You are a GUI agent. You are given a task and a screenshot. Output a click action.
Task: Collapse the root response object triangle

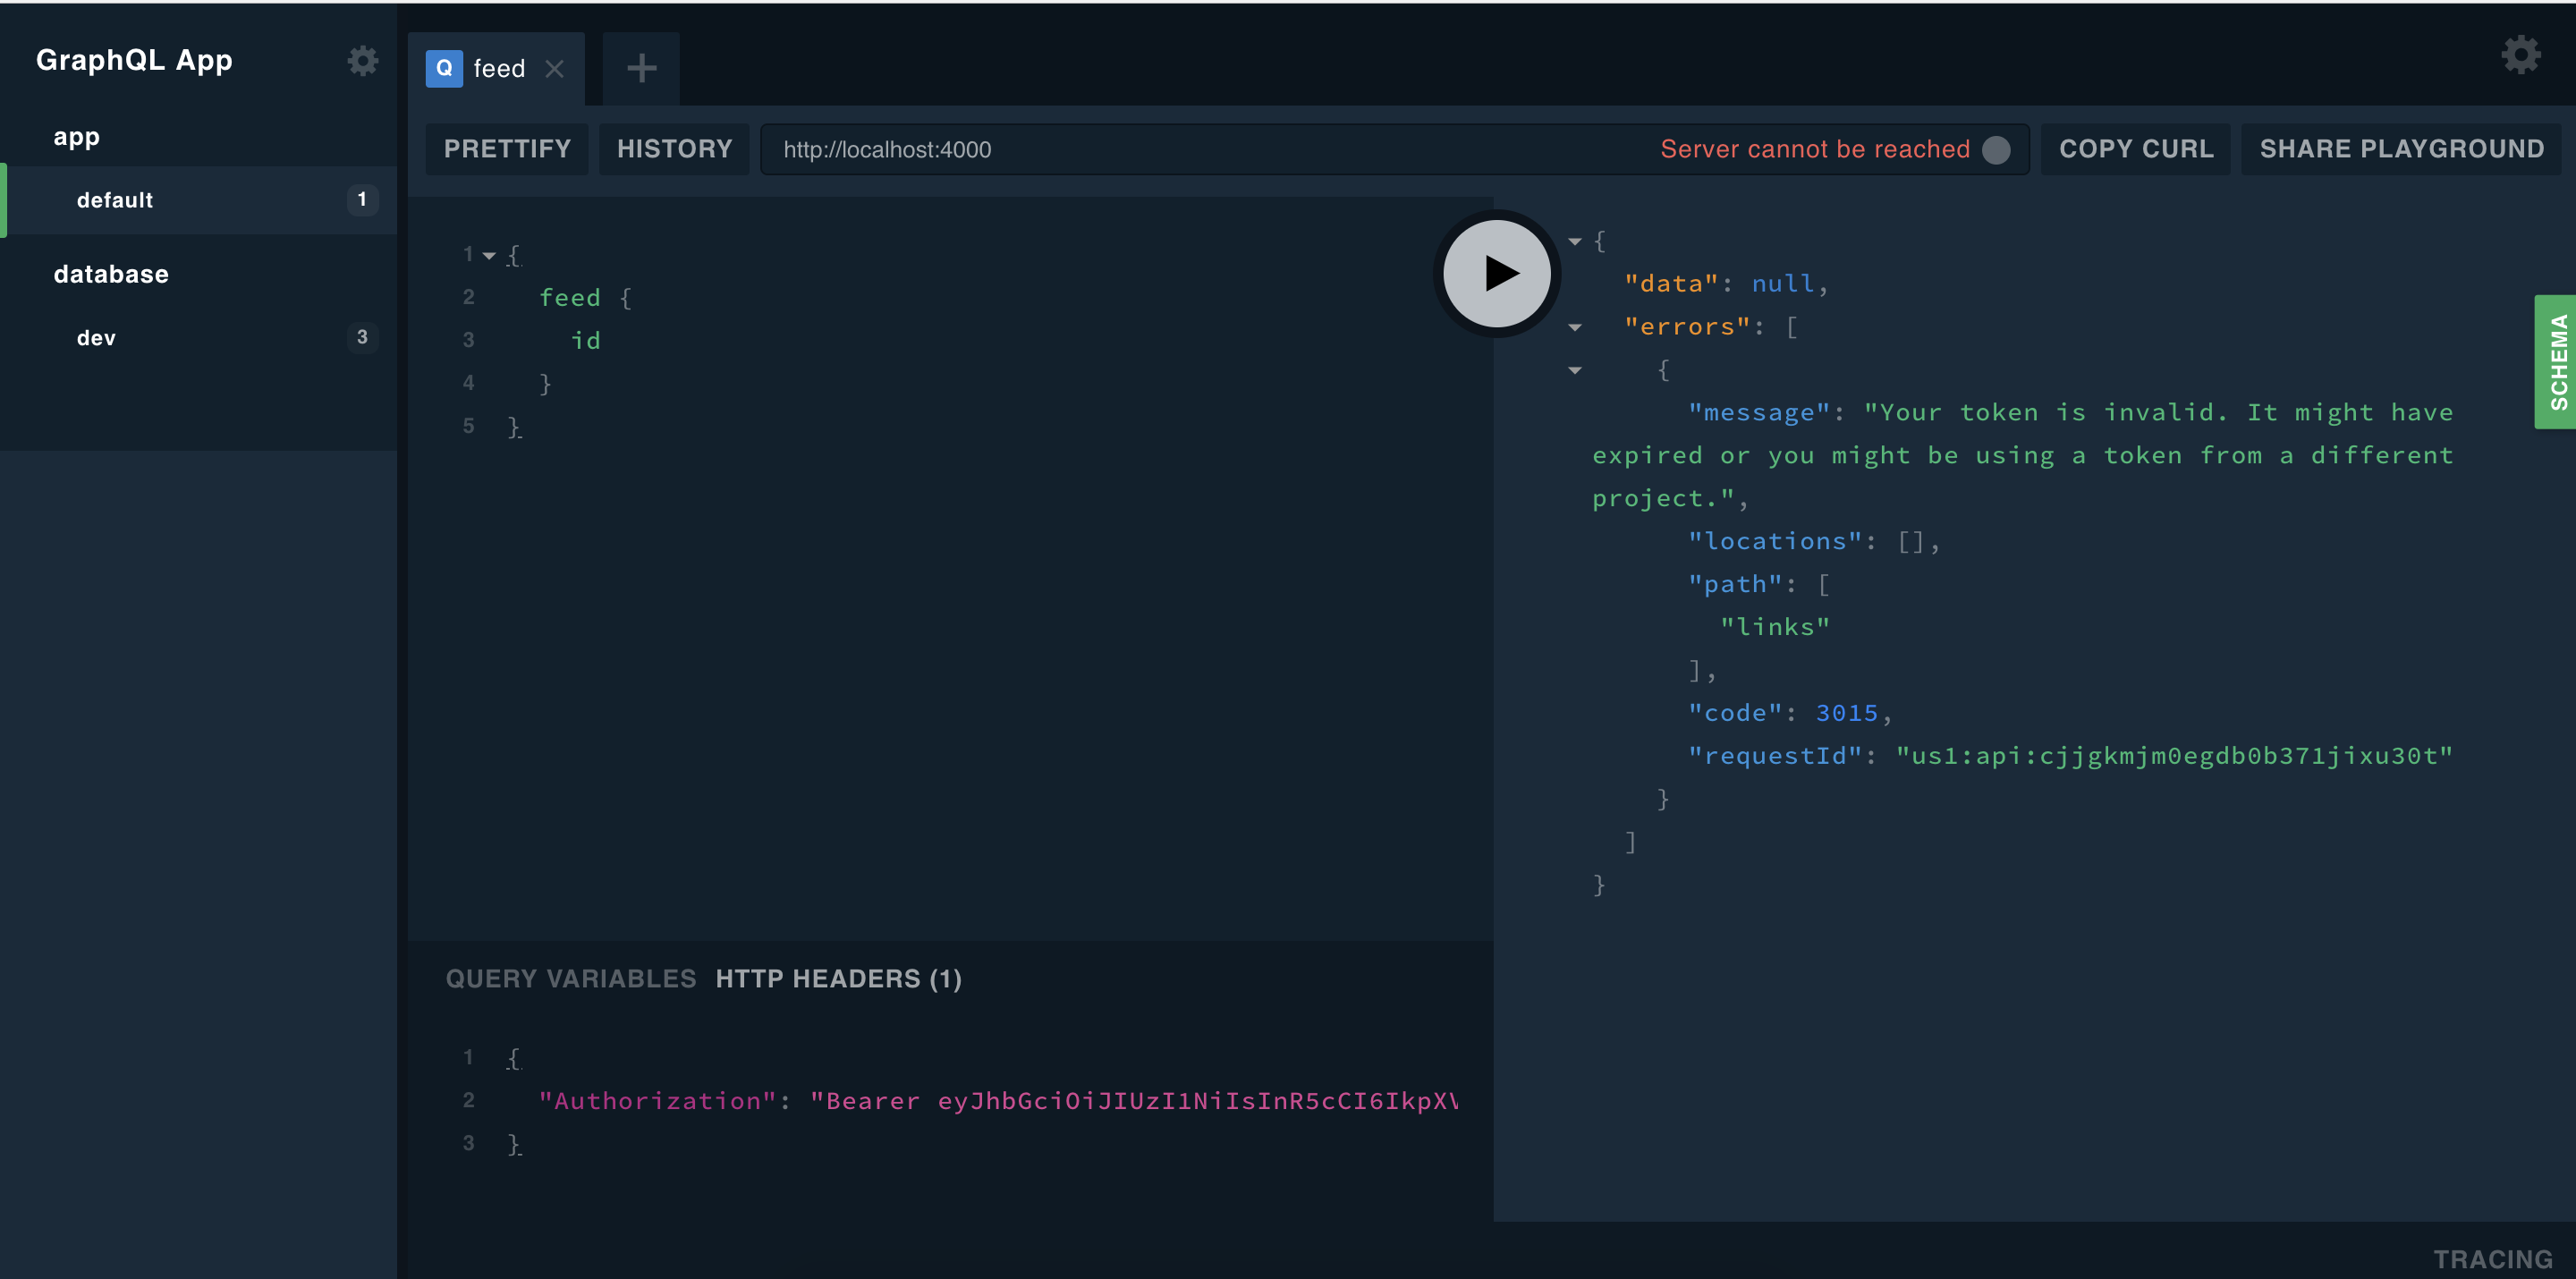coord(1575,241)
